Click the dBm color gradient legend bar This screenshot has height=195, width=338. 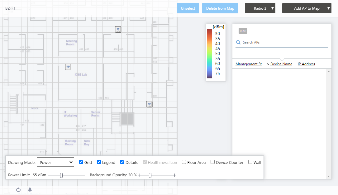click(209, 54)
